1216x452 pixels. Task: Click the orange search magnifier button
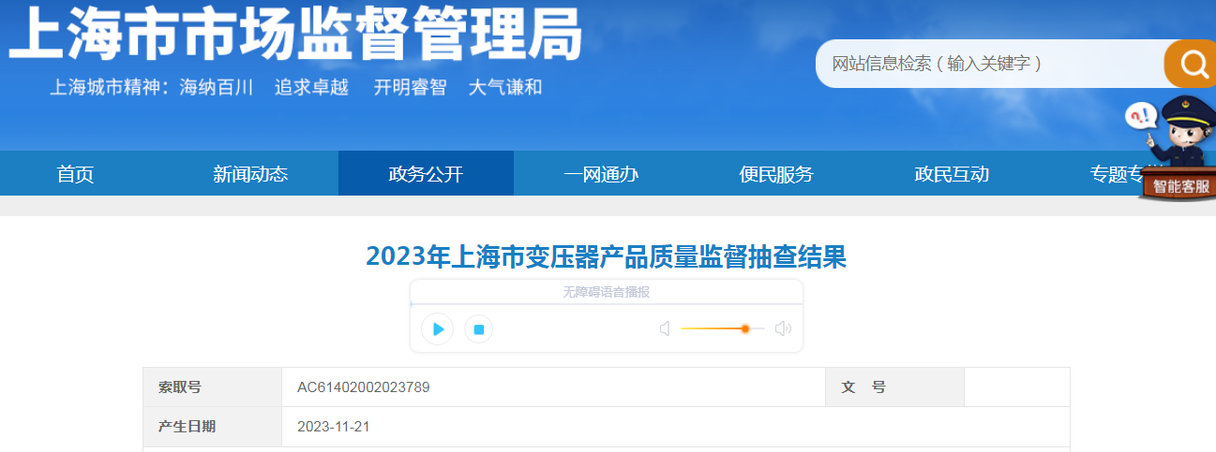click(1192, 64)
